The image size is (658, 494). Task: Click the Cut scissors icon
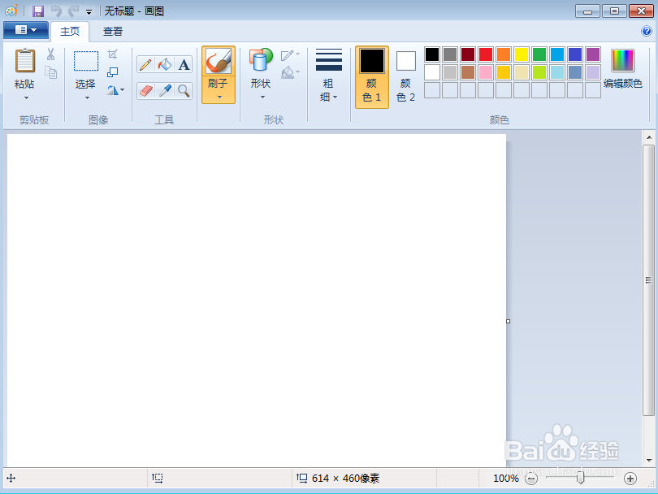(x=51, y=54)
